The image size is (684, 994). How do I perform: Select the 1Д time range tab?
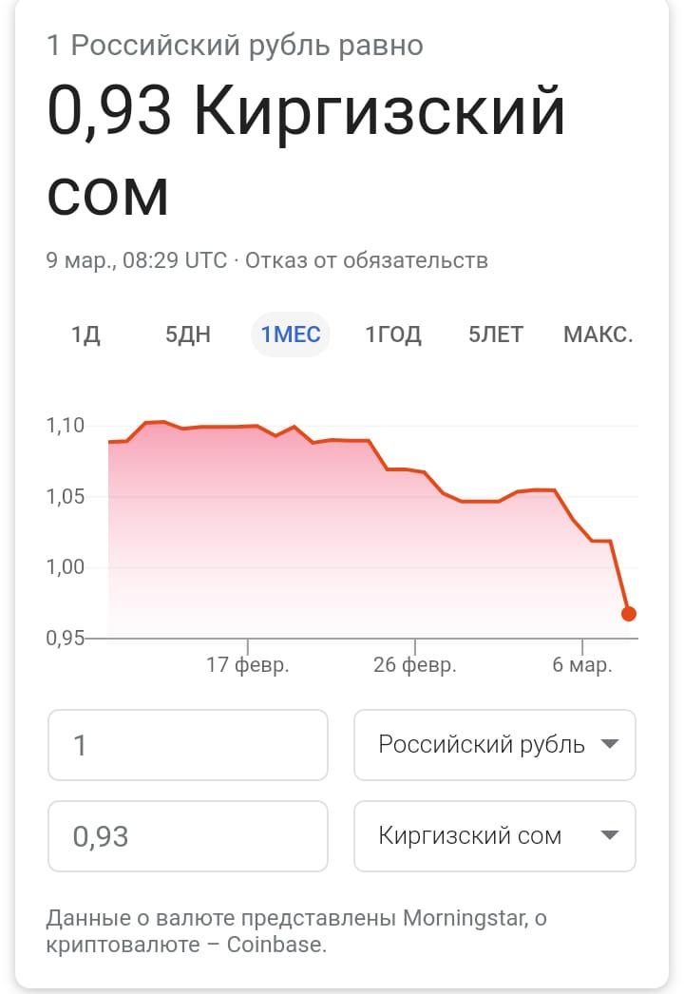point(85,335)
